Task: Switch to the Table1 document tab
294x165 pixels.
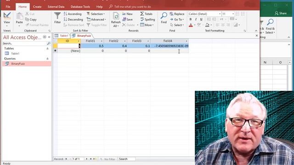Action: (62, 36)
